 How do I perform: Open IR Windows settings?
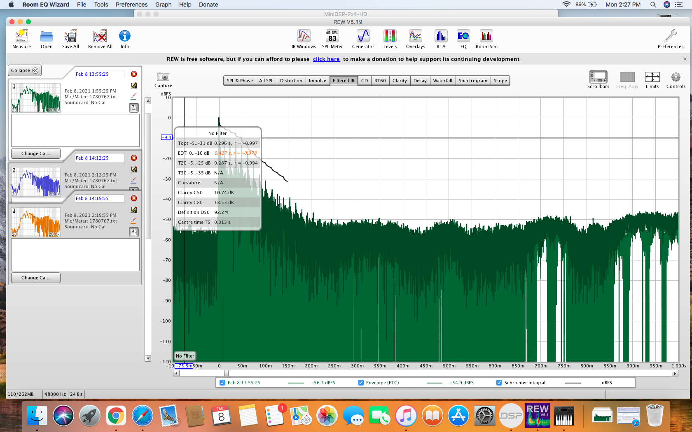pos(304,39)
